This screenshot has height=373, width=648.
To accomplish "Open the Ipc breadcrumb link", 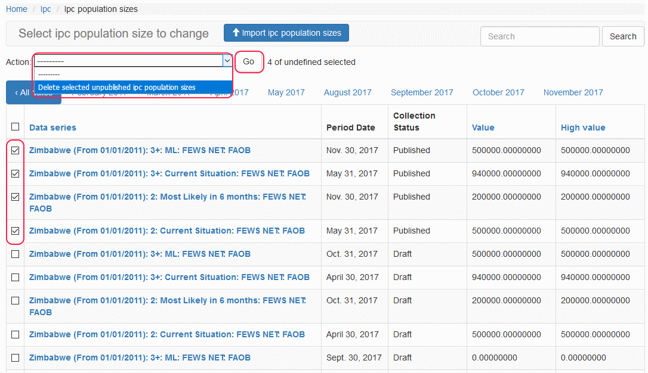I will tap(46, 9).
